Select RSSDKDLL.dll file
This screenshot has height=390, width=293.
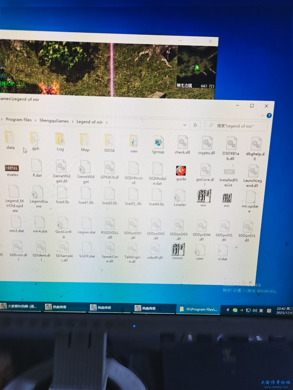pos(110,228)
